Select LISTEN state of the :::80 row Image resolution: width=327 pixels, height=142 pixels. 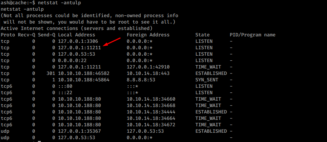[204, 86]
